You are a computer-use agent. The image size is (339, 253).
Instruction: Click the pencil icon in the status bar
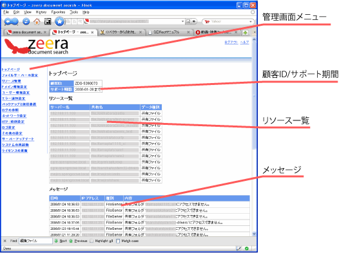coord(239,248)
